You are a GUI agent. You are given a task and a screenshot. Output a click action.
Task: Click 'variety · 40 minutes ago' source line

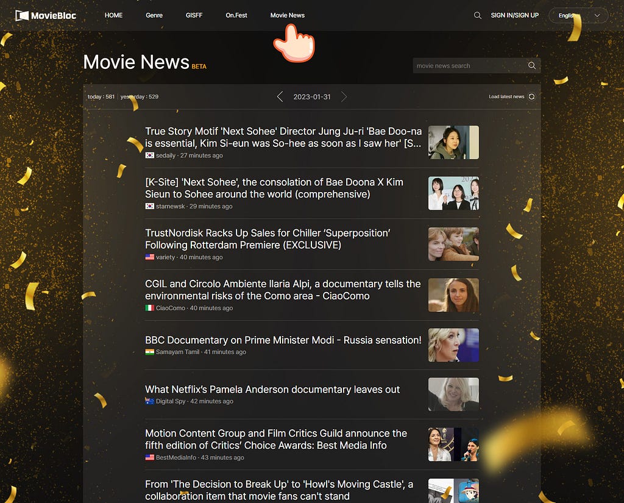tap(189, 257)
